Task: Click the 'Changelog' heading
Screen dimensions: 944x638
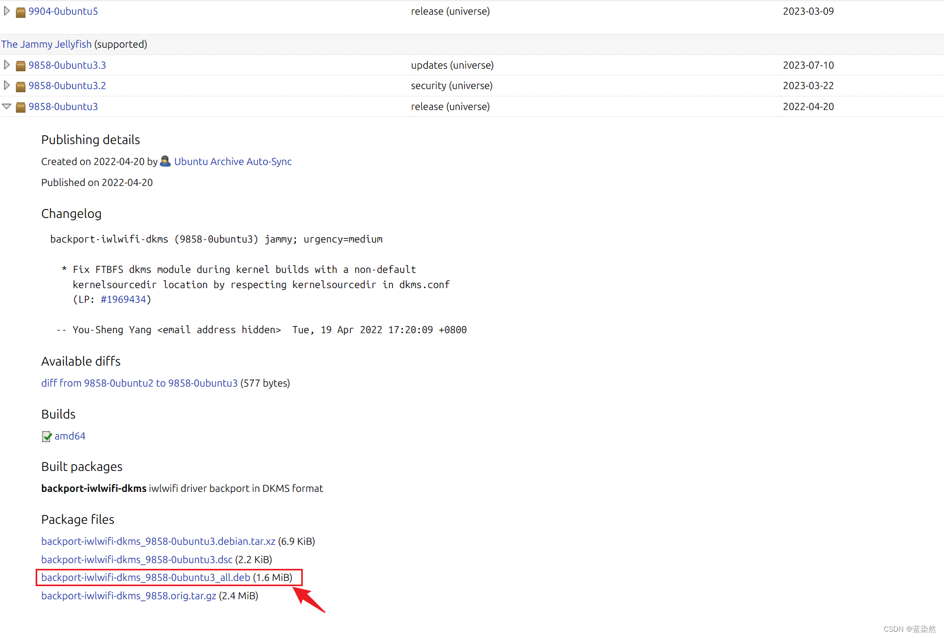Action: pos(71,214)
